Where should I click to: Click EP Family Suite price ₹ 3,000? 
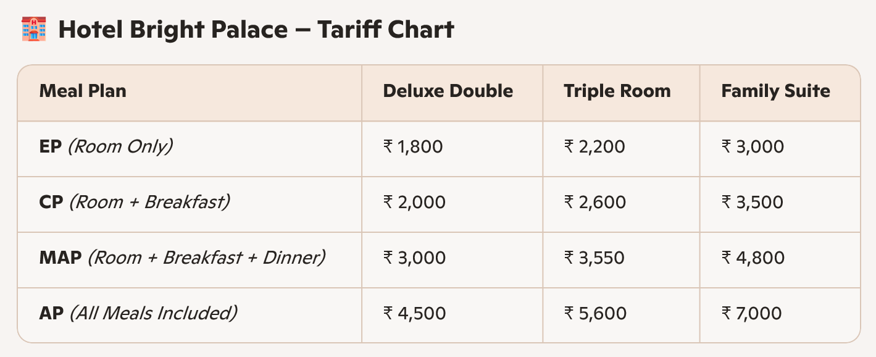click(753, 147)
